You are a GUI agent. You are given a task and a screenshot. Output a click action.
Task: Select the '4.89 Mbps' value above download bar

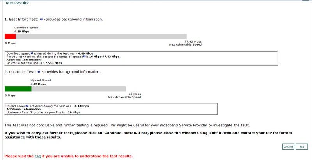pos(22,32)
